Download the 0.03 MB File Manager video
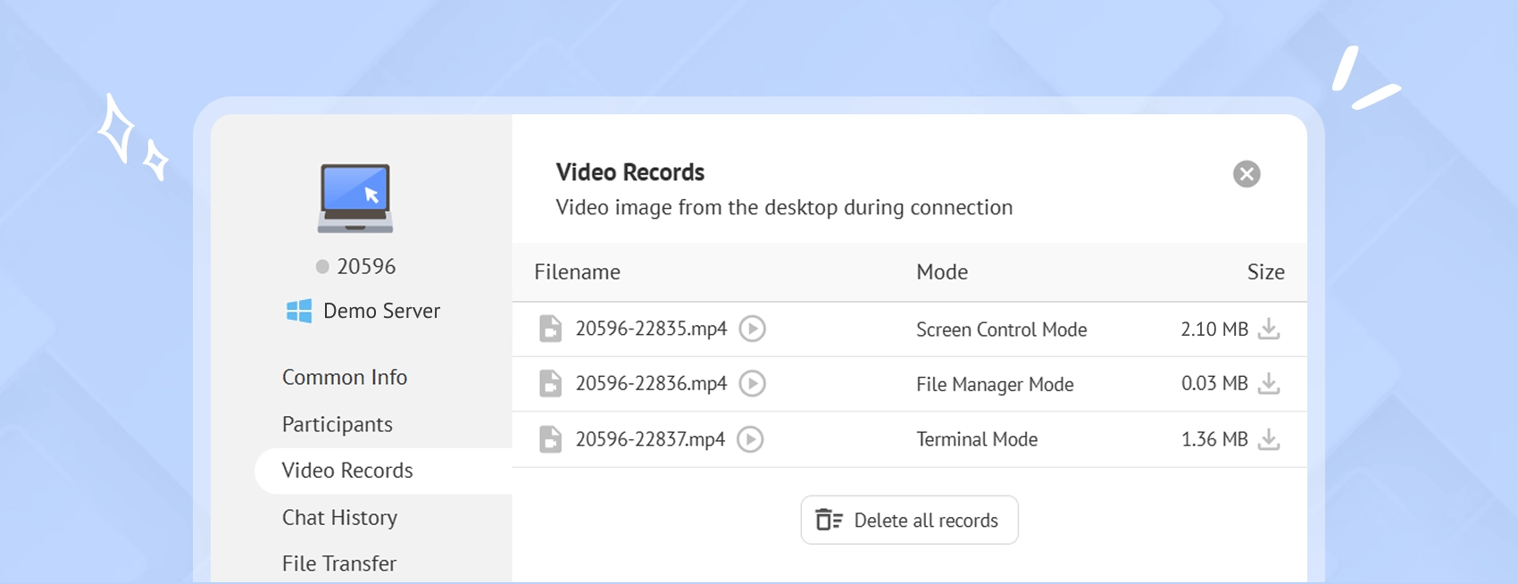The image size is (1518, 584). pyautogui.click(x=1268, y=384)
